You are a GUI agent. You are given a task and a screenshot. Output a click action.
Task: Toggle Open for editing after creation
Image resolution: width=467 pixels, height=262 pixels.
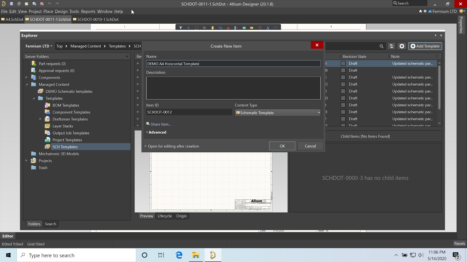(x=145, y=146)
